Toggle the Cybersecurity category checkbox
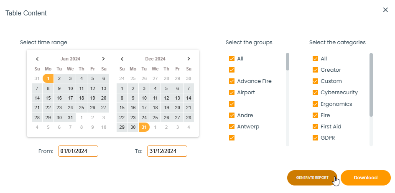Image resolution: width=395 pixels, height=193 pixels. pyautogui.click(x=315, y=93)
